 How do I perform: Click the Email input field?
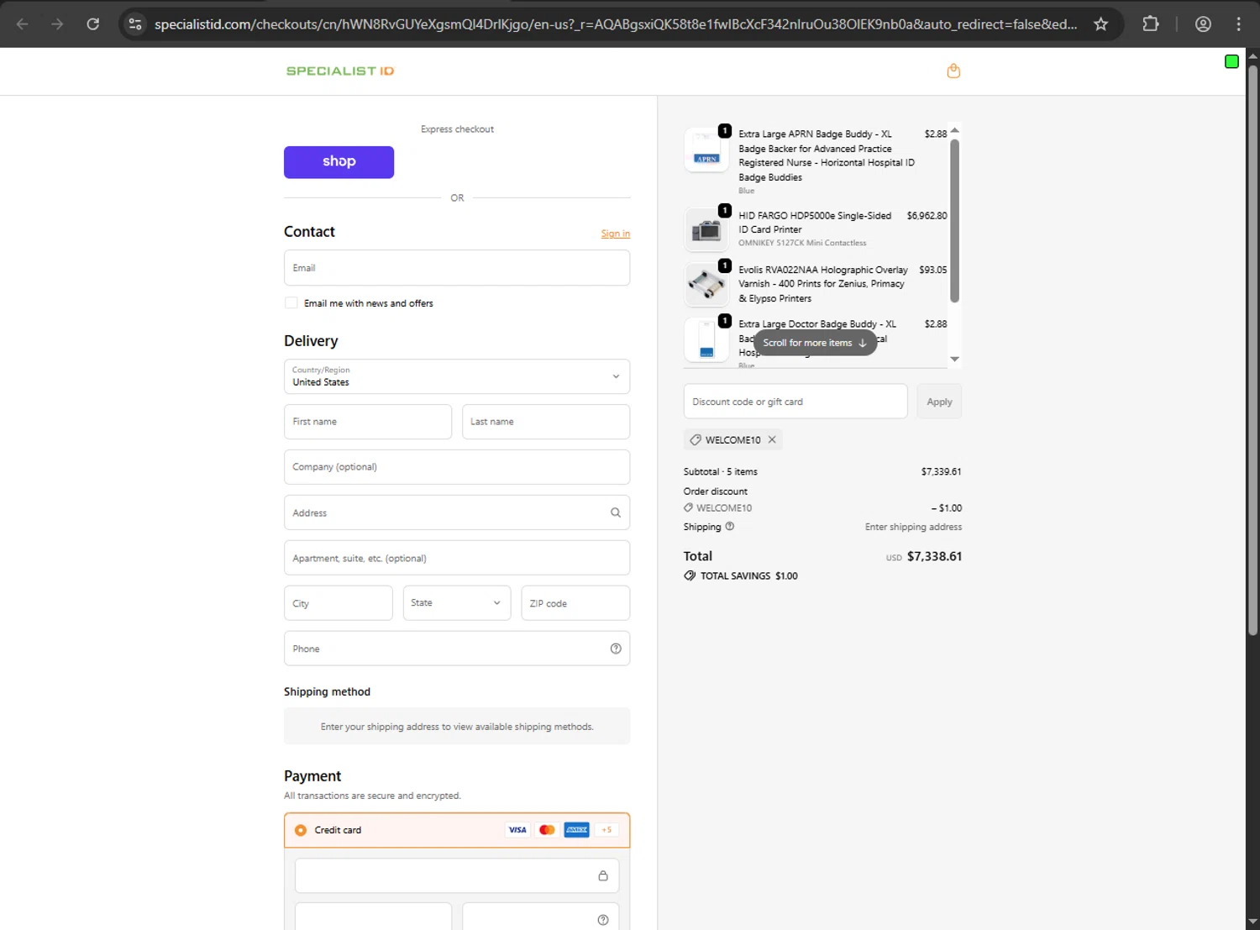tap(457, 268)
